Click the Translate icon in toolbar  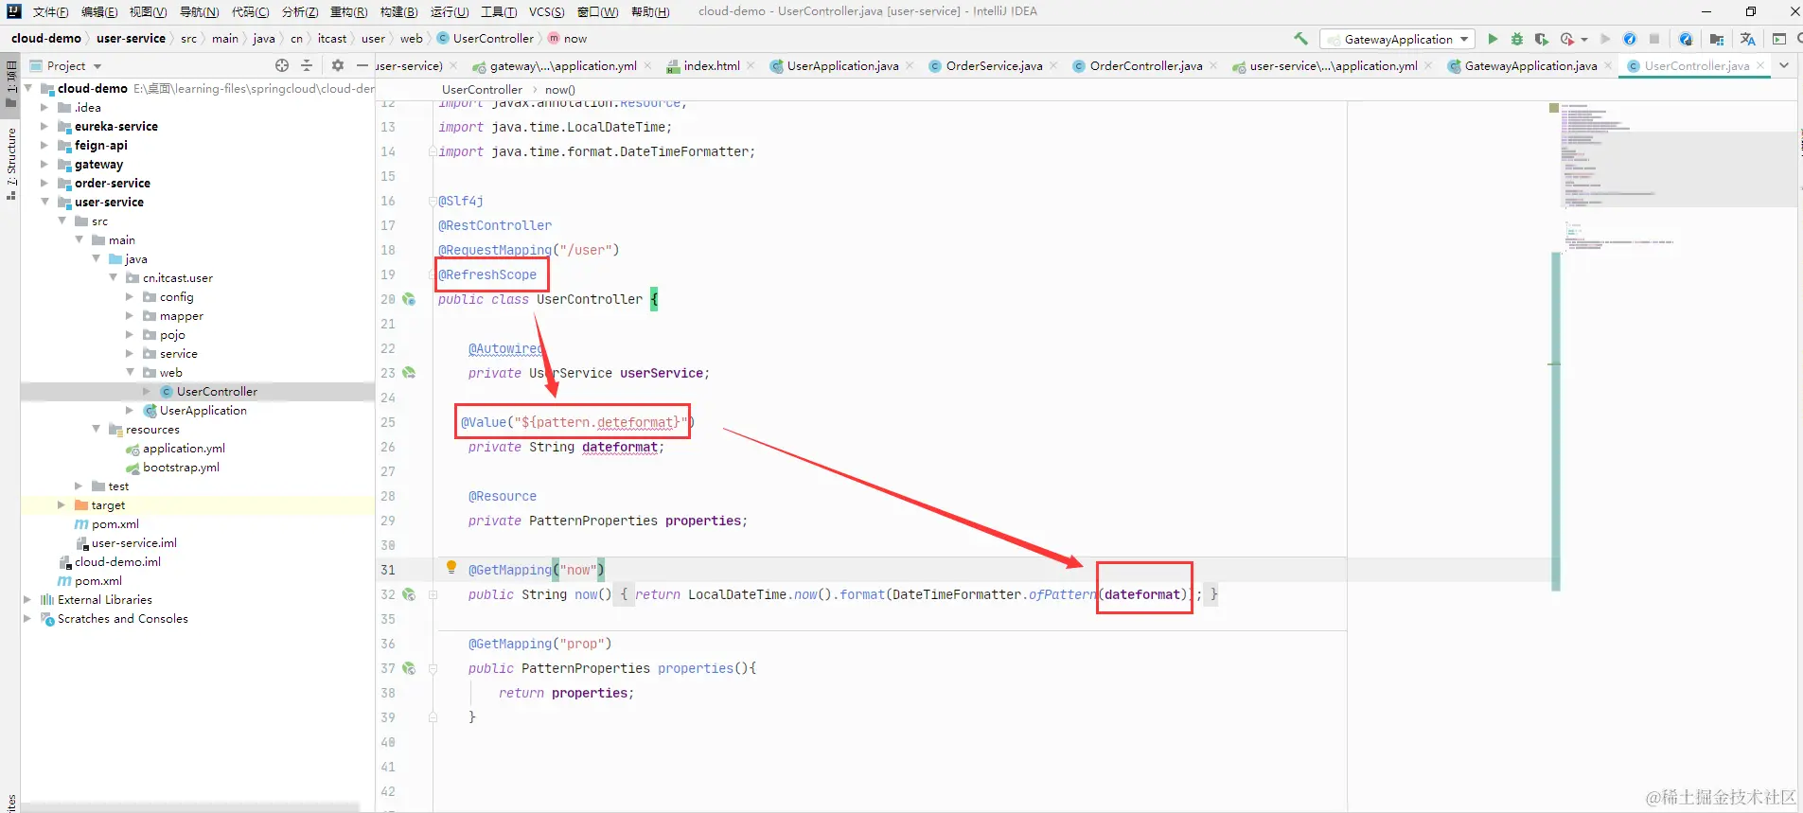point(1747,39)
